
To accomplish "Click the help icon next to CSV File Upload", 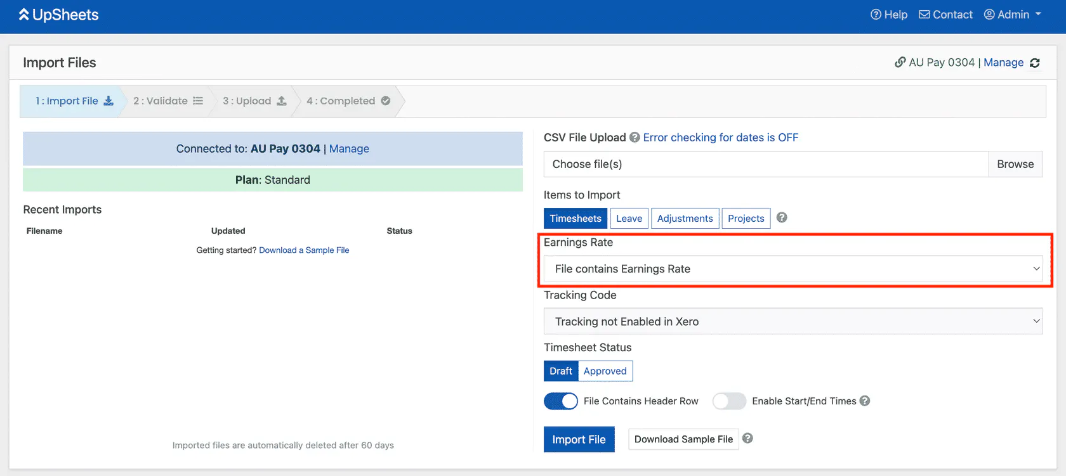I will click(635, 138).
